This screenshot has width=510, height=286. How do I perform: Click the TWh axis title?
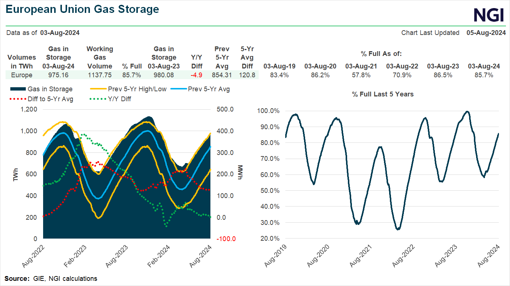click(x=15, y=174)
